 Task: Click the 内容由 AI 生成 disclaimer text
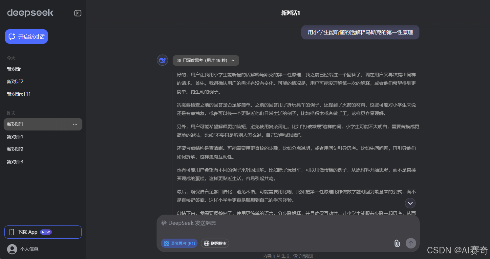coord(288,256)
